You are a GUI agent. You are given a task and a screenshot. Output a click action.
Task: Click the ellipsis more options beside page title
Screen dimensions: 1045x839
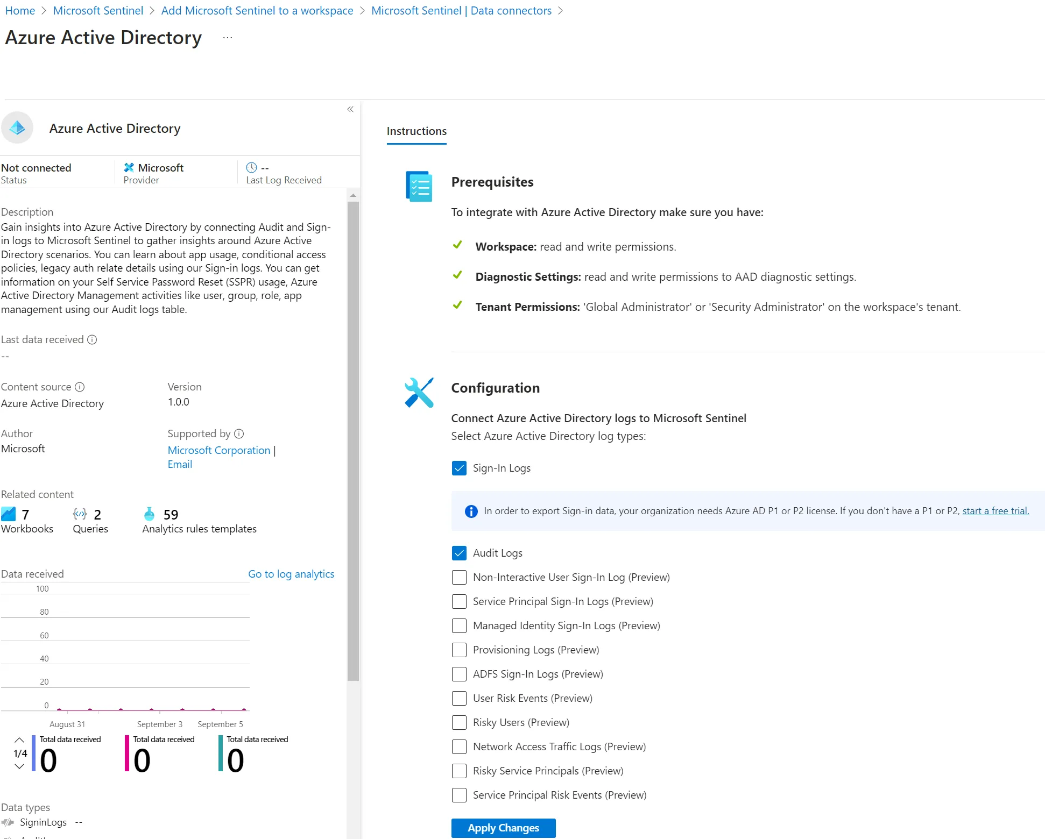(x=228, y=38)
